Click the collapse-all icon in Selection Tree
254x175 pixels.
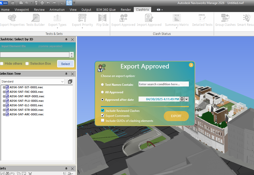(70, 81)
